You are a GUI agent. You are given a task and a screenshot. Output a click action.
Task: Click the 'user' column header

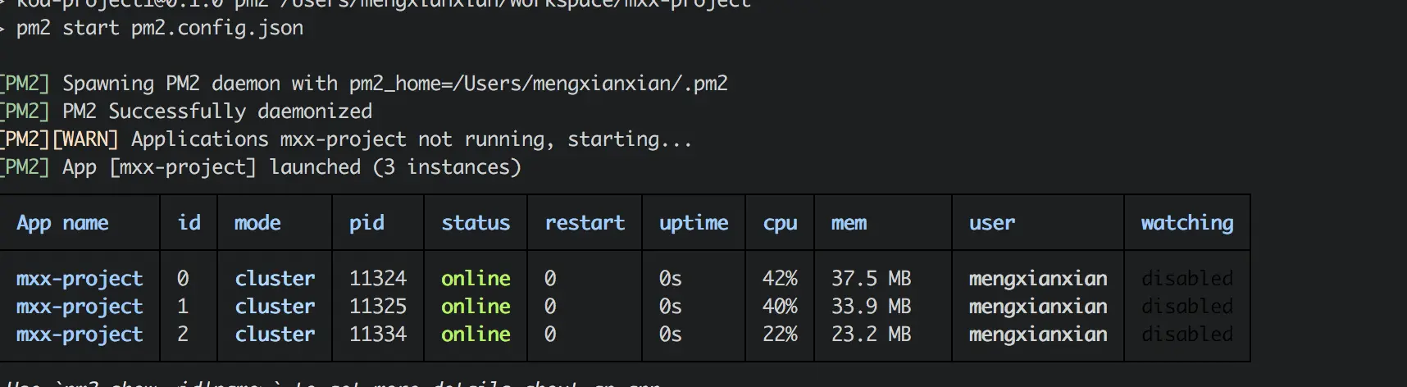[991, 223]
